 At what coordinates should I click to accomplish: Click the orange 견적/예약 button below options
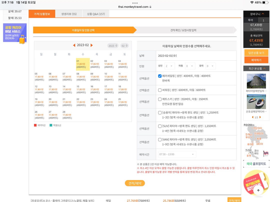(x=135, y=183)
